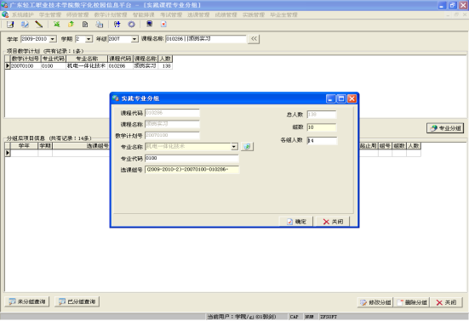Open the 成绩管理 menu
Screen dimensions: 469x321
point(226,14)
